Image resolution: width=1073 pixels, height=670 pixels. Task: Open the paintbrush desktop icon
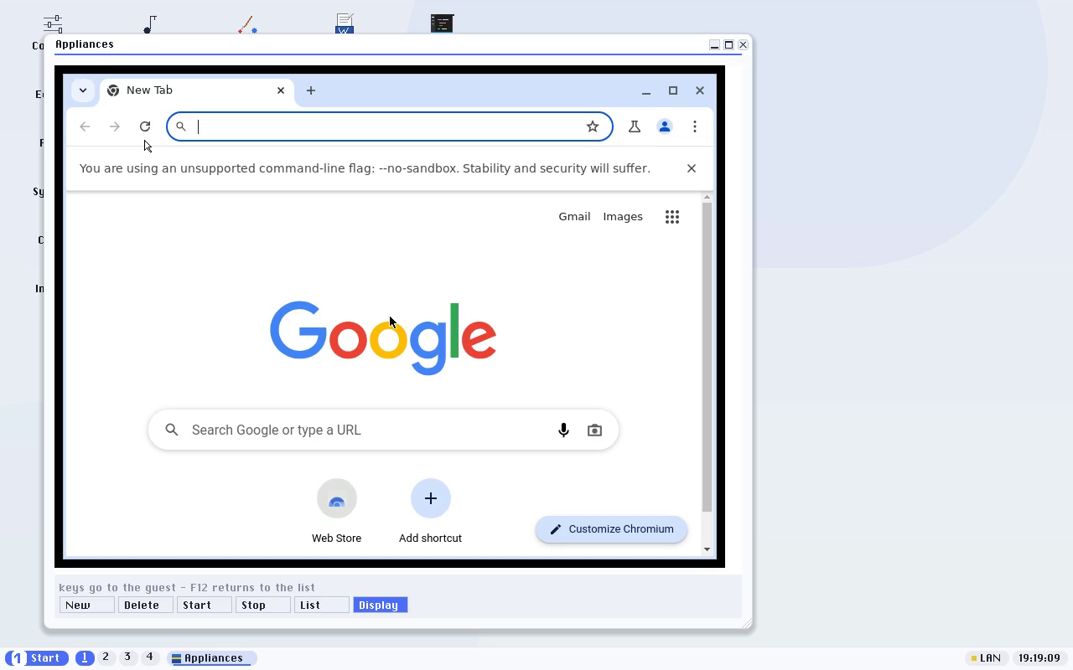click(x=247, y=23)
